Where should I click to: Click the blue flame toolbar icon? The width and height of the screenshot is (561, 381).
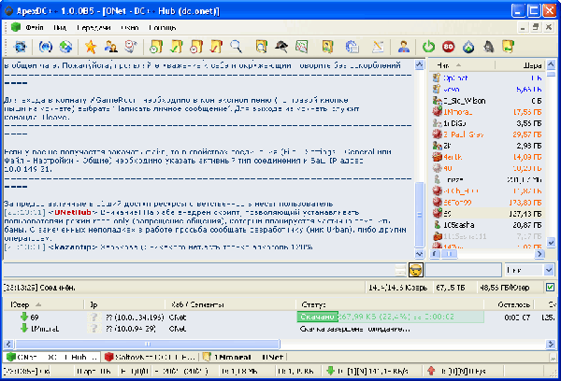[x=468, y=47]
